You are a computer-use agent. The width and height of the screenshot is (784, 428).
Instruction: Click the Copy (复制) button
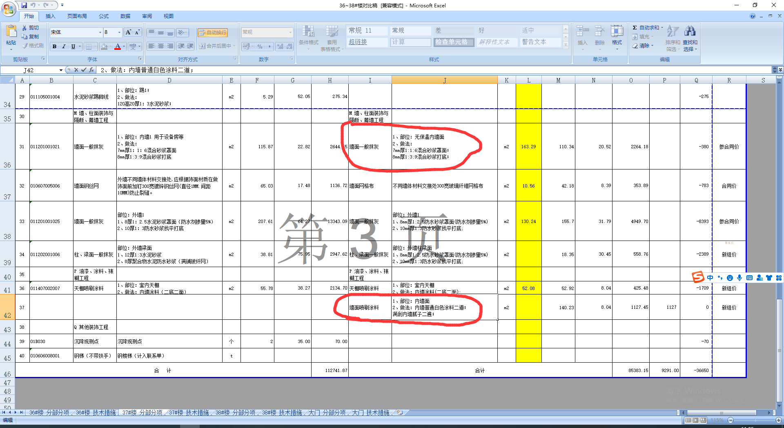pyautogui.click(x=31, y=37)
